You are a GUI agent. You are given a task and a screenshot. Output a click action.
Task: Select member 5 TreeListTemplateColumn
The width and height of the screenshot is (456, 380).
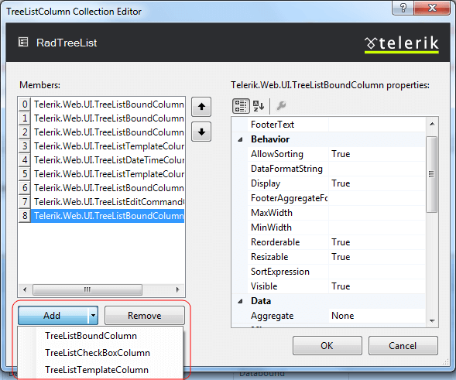101,174
